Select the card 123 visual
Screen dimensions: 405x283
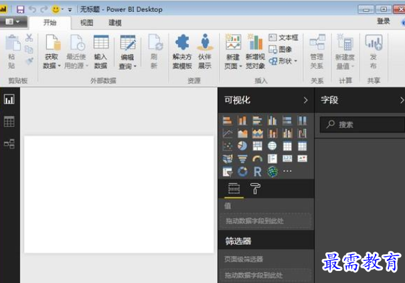287,159
